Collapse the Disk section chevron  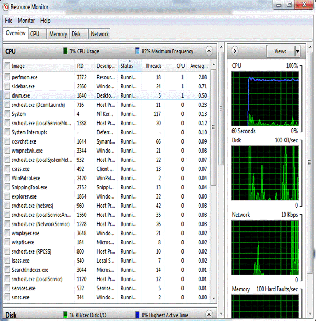click(209, 314)
